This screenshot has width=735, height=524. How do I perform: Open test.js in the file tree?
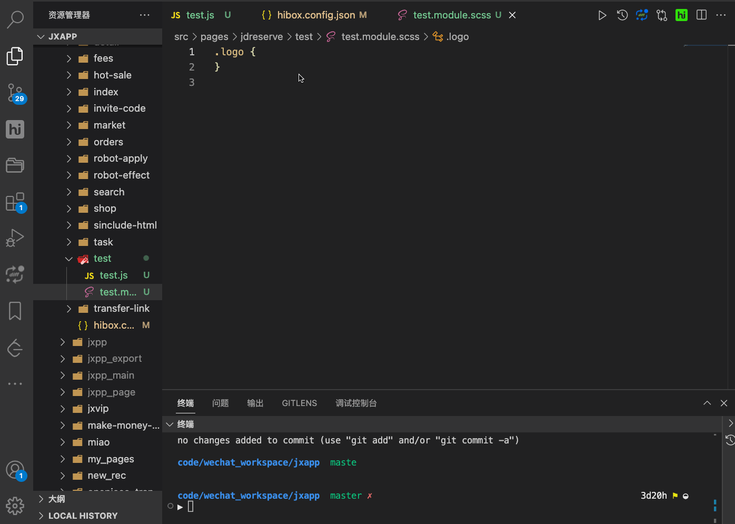97,275
